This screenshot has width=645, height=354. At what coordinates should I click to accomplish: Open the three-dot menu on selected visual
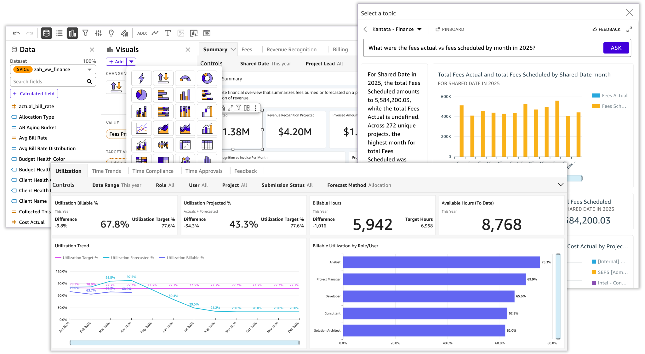(x=256, y=108)
